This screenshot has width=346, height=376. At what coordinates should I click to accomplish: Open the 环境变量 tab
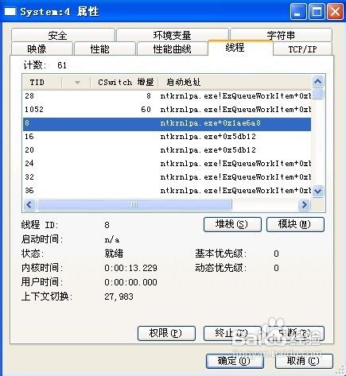pyautogui.click(x=172, y=35)
